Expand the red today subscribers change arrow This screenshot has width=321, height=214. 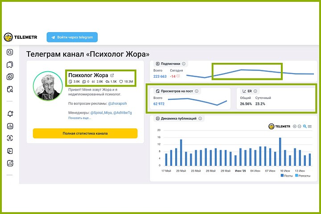pos(178,77)
